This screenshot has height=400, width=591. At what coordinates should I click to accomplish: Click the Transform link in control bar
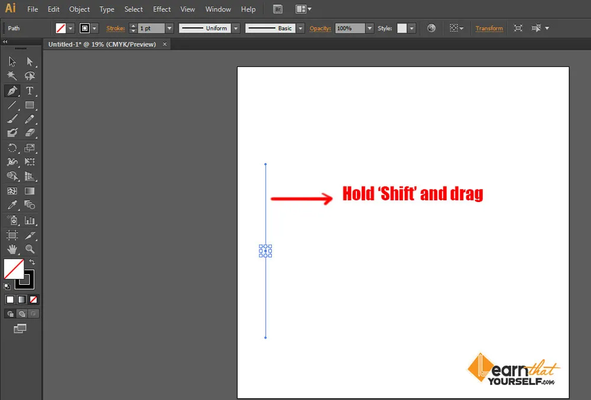(x=489, y=28)
